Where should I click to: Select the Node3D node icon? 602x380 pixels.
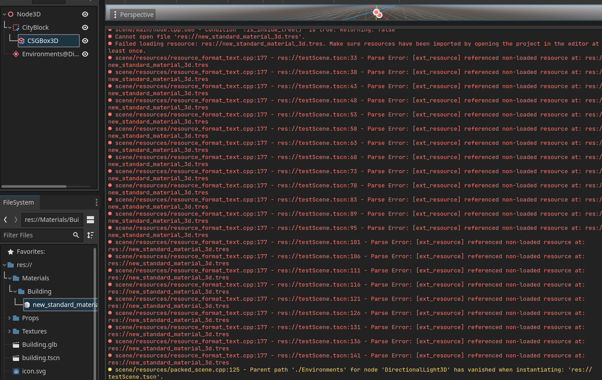(x=10, y=14)
